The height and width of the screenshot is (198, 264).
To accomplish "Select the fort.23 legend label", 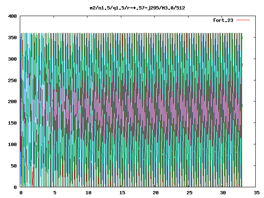I will tap(223, 20).
